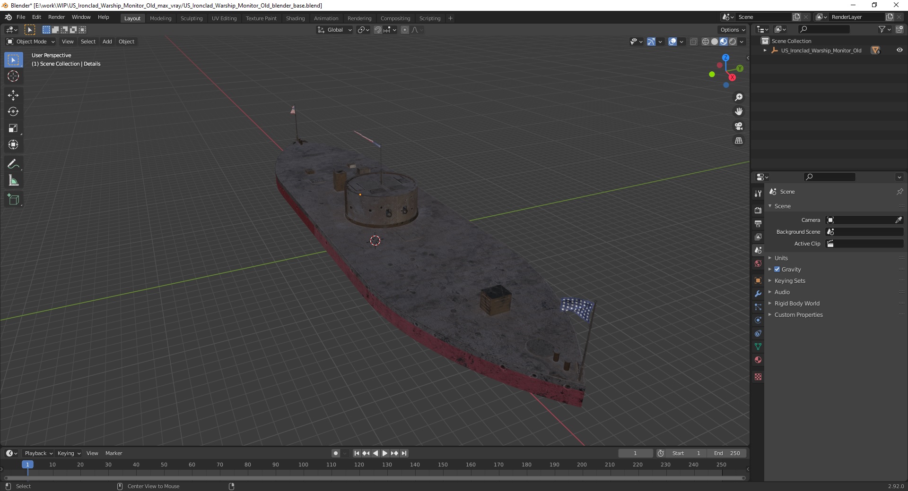Select the Scale tool
Screen dimensions: 908x491
[x=13, y=128]
